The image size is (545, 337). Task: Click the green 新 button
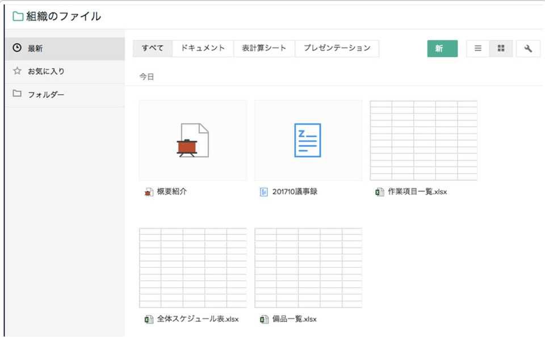click(x=442, y=49)
